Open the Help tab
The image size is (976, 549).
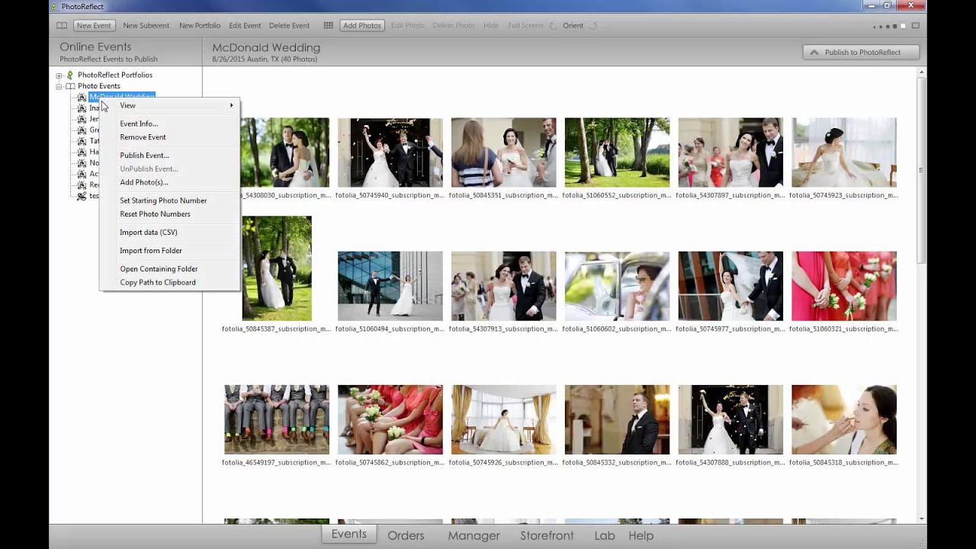641,535
